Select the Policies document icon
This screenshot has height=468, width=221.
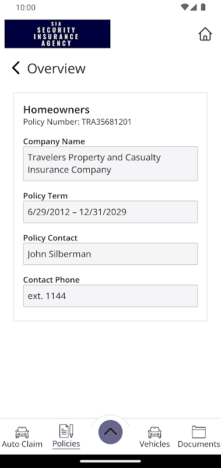(x=66, y=431)
